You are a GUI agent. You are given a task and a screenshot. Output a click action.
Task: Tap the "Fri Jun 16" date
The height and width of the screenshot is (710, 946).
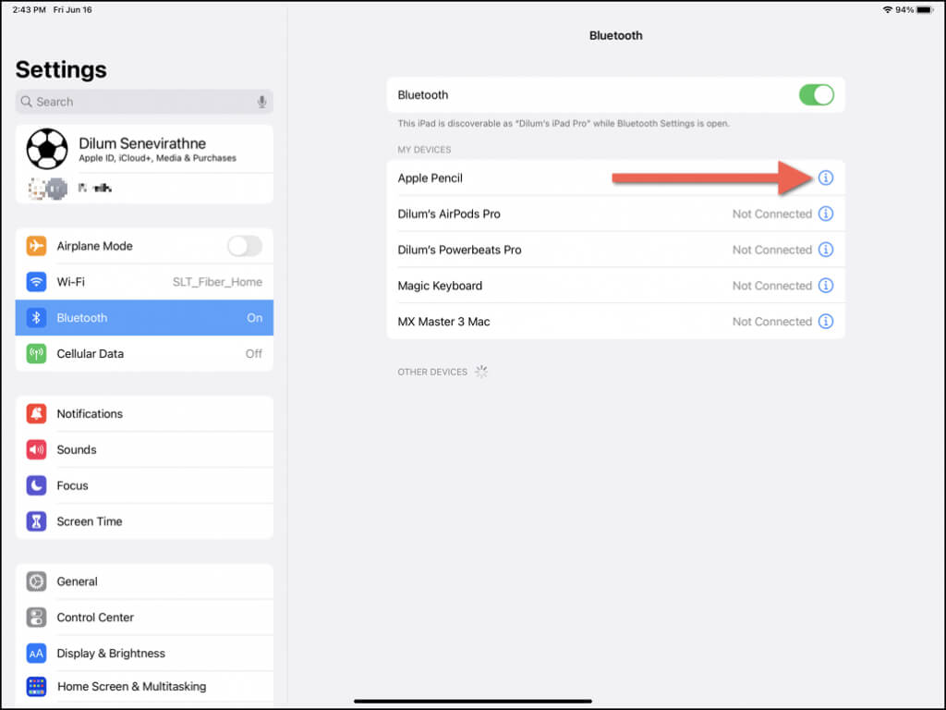click(72, 9)
